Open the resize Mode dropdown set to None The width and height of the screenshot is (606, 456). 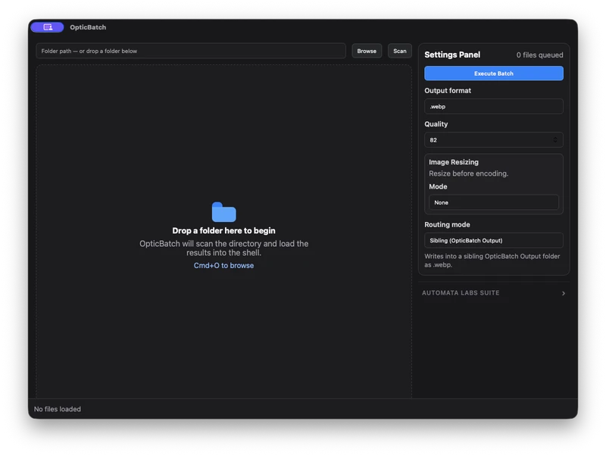pyautogui.click(x=494, y=202)
